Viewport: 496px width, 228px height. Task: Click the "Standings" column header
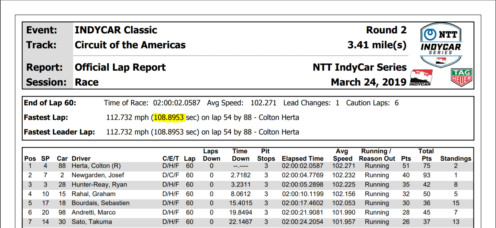click(456, 159)
